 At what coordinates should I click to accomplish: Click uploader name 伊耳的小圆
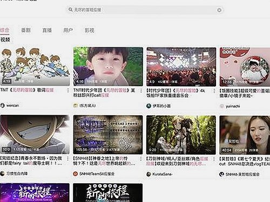(x=161, y=106)
